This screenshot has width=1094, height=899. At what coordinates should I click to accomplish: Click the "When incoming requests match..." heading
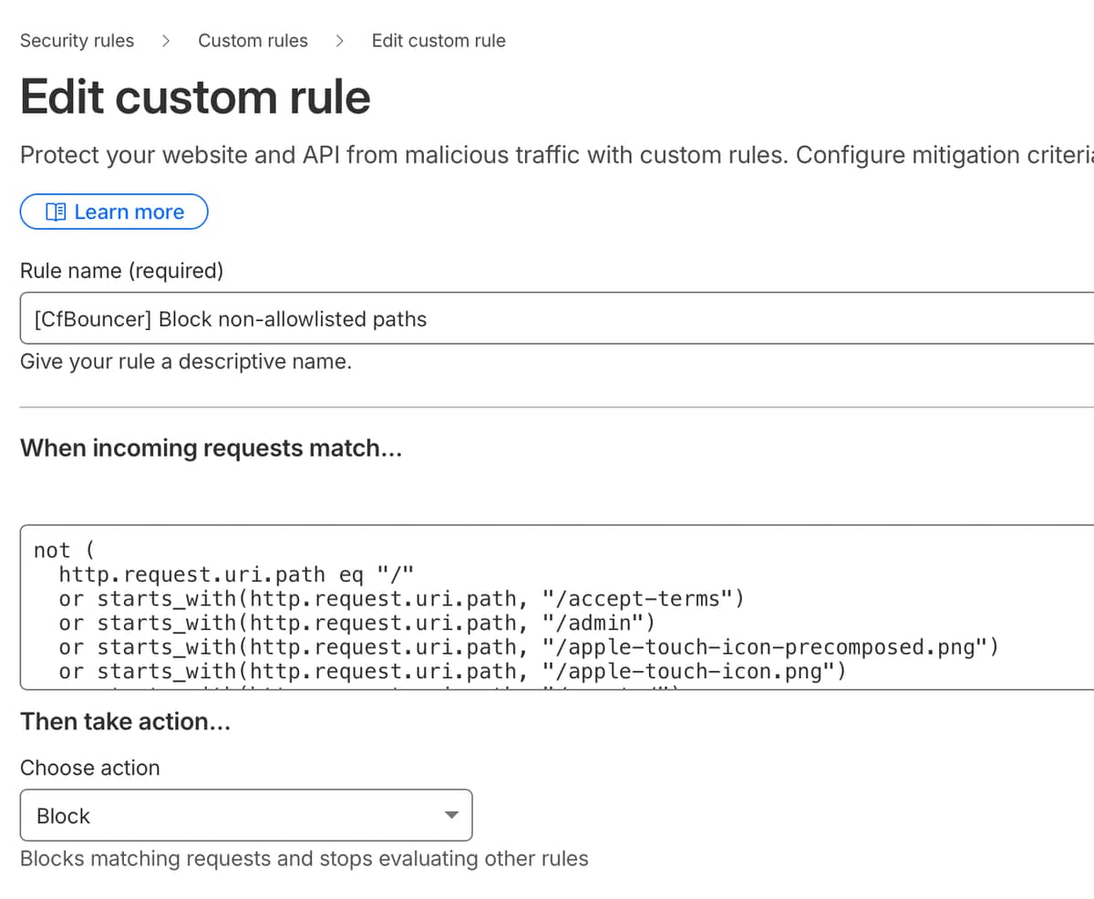[211, 449]
